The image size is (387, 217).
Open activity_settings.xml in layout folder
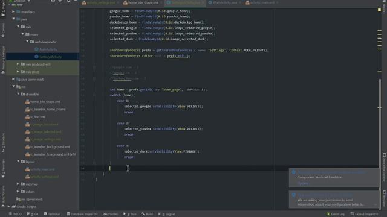[42, 177]
